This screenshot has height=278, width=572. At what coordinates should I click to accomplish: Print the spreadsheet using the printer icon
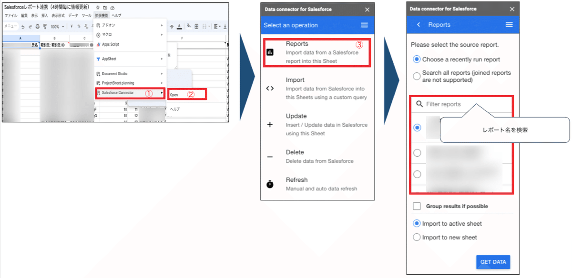coord(37,27)
